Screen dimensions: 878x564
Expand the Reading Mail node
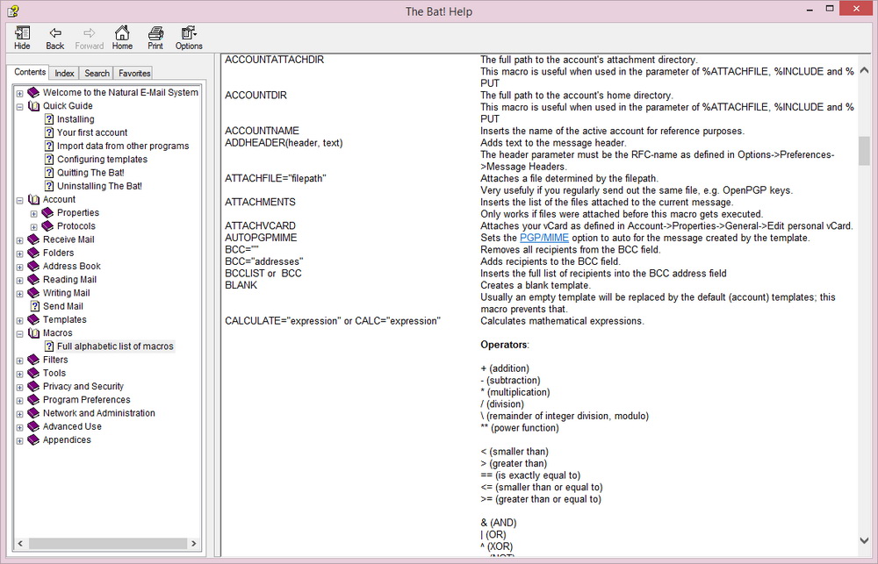19,281
